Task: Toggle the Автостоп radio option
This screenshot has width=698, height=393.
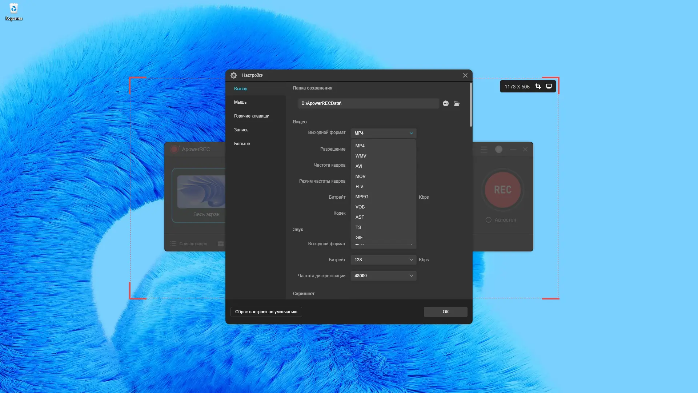Action: coord(489,220)
